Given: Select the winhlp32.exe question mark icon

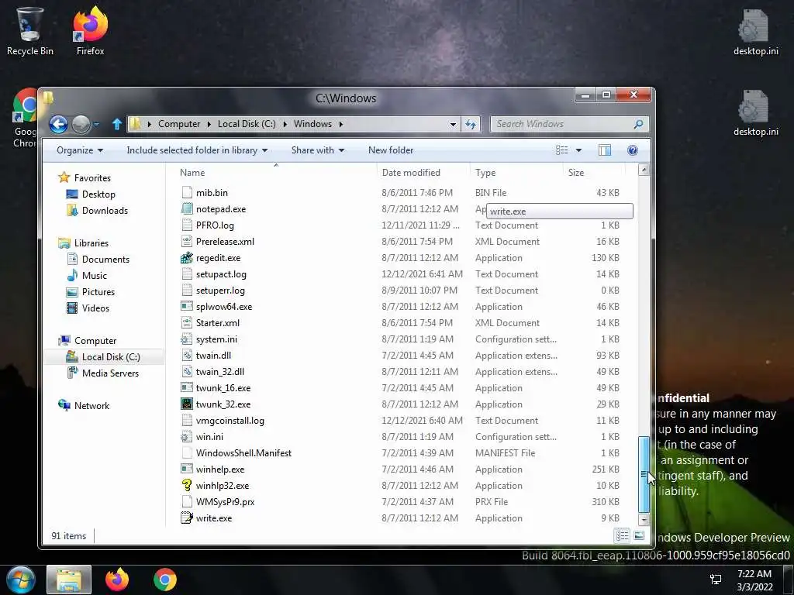Looking at the screenshot, I should (x=187, y=486).
